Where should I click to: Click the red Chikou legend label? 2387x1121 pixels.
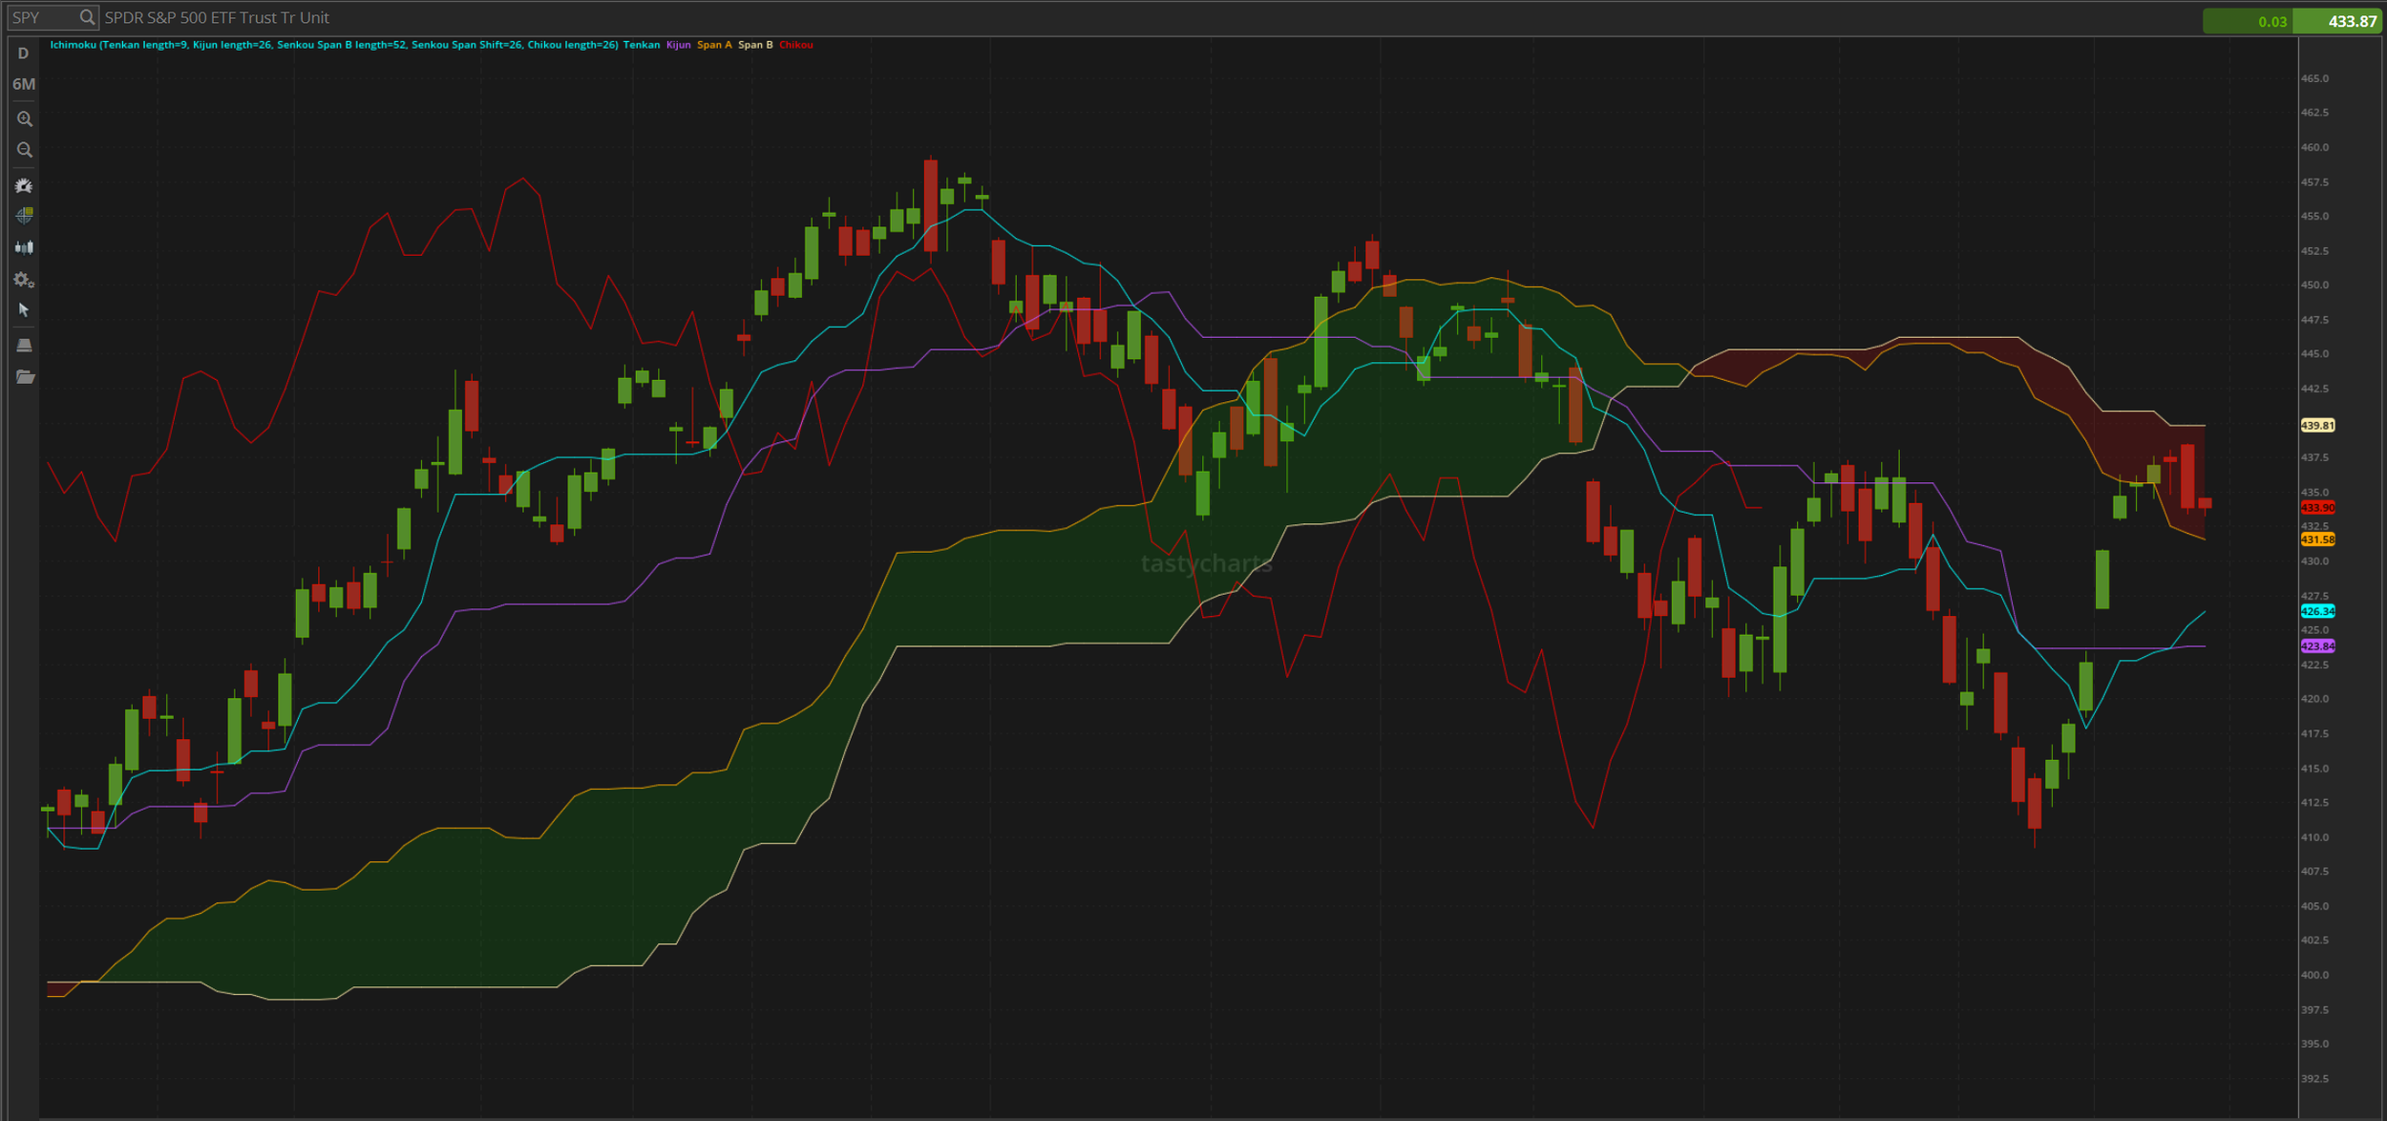[795, 45]
